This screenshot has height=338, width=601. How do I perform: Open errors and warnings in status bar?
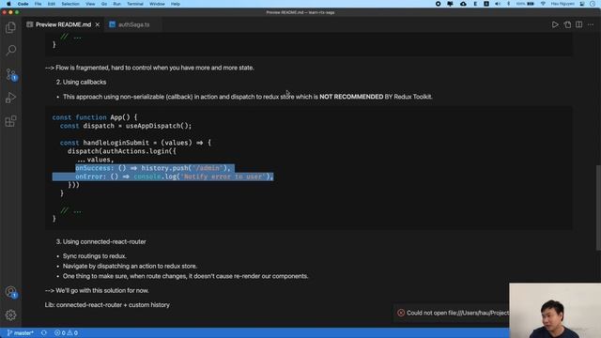66,333
